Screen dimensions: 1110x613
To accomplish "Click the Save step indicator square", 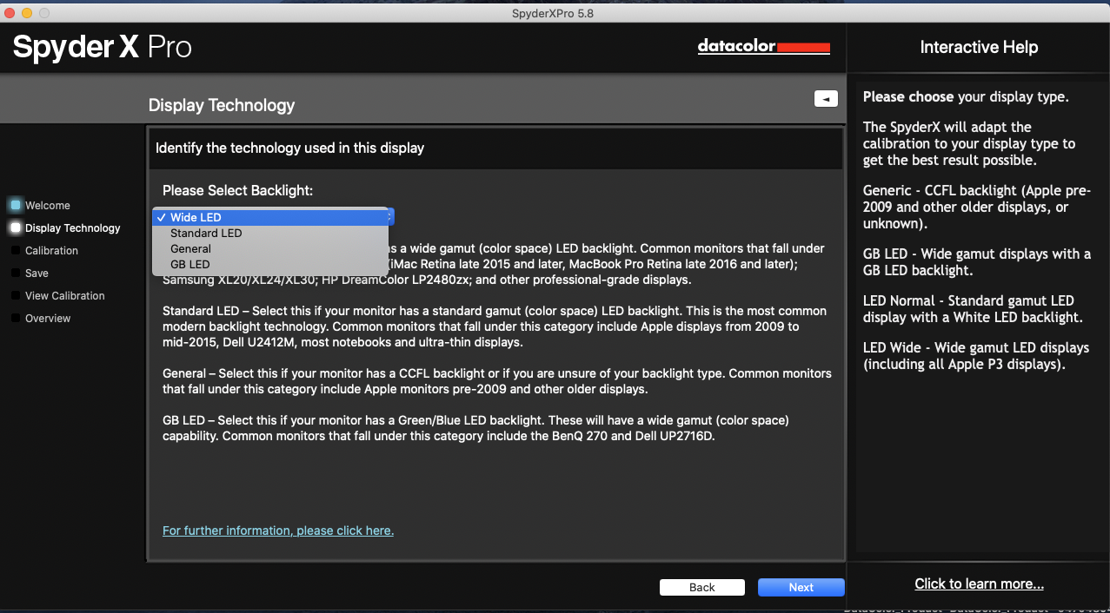I will pos(16,274).
